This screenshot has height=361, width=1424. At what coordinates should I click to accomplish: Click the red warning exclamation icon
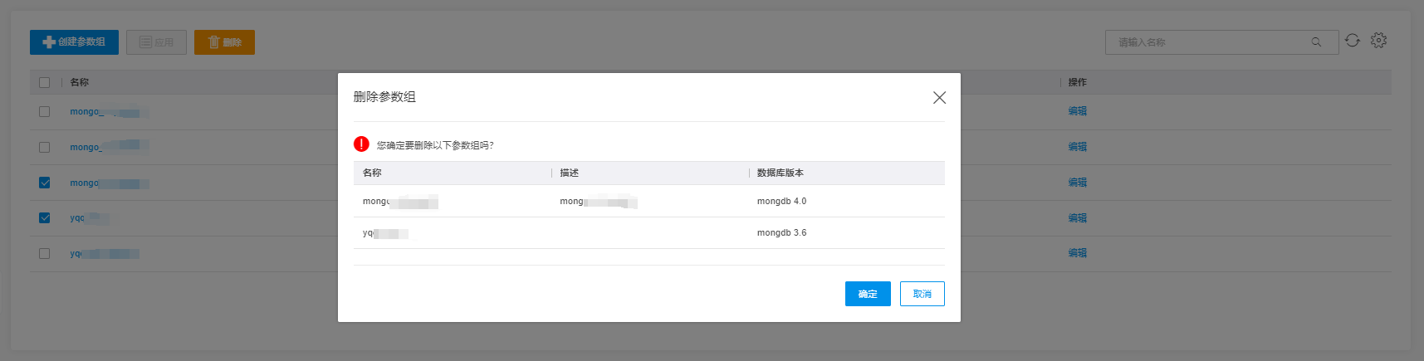point(361,144)
